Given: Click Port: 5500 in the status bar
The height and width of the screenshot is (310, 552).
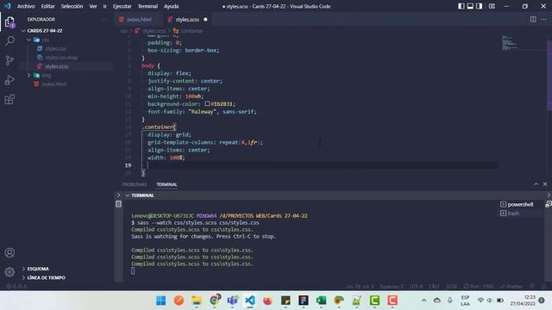Looking at the screenshot, I should pyautogui.click(x=479, y=287).
